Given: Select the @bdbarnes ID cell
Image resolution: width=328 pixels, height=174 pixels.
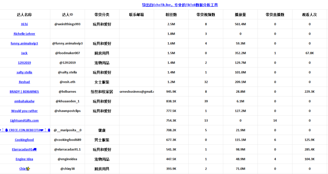Looking at the screenshot, I should click(67, 92).
